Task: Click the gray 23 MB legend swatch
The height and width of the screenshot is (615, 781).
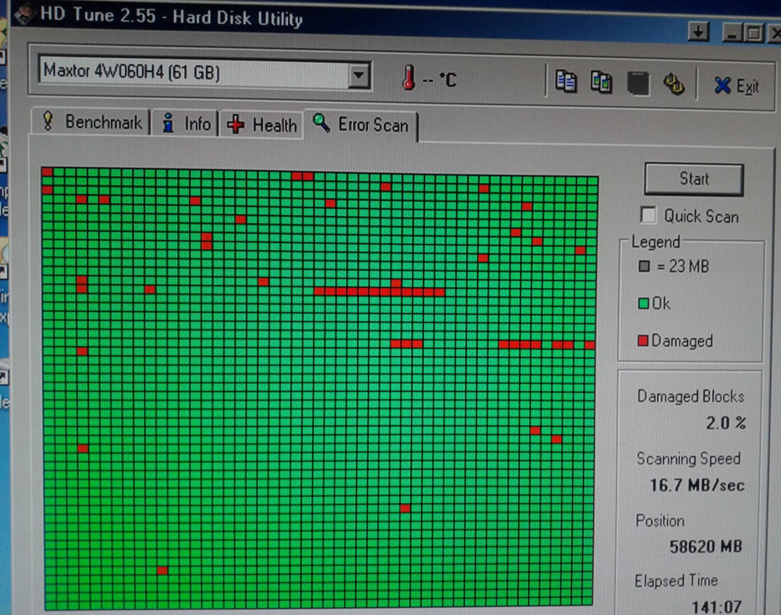Action: [x=644, y=266]
